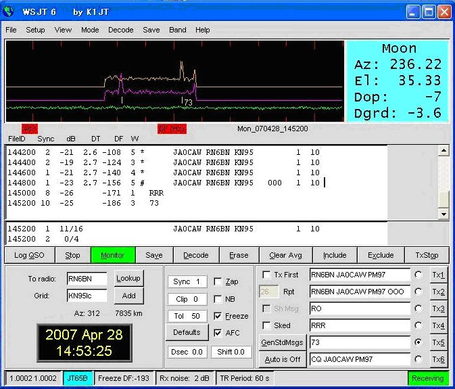The width and height of the screenshot is (455, 389).
Task: Click the JT65B mode status indicator
Action: (77, 378)
